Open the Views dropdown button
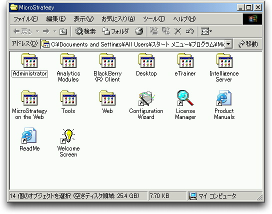The width and height of the screenshot is (272, 214). [x=206, y=31]
